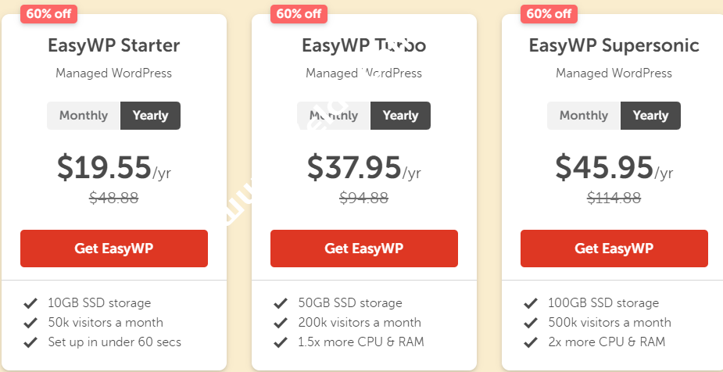Image resolution: width=723 pixels, height=372 pixels.
Task: Select Yearly billing for EasyWP Turbo
Action: [400, 116]
